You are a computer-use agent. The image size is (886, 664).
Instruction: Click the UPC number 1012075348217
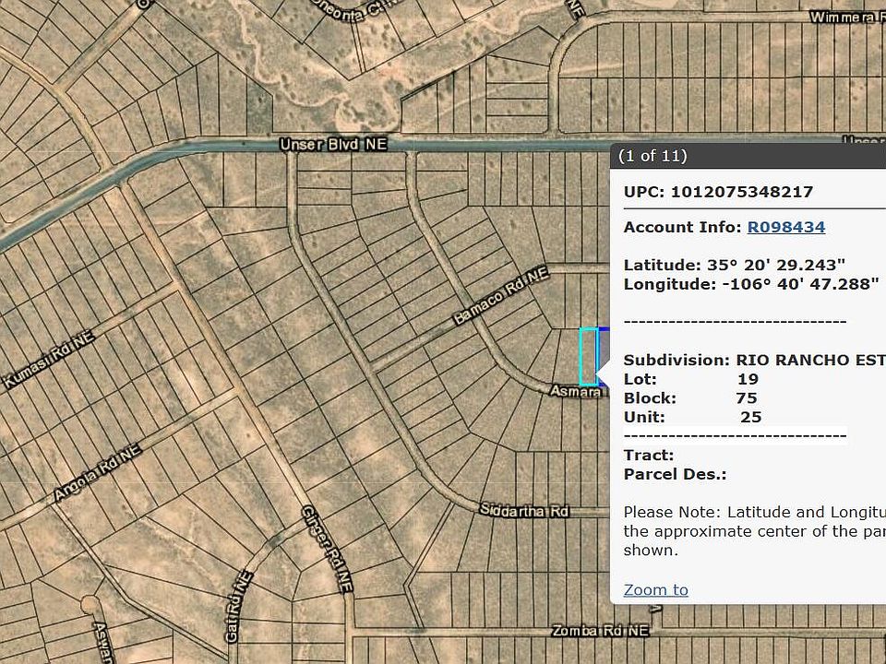(x=742, y=192)
